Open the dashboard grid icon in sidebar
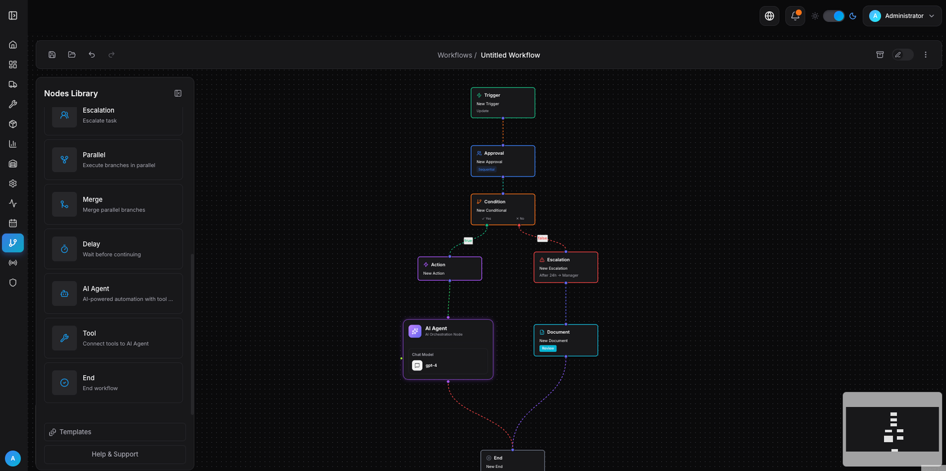This screenshot has height=471, width=946. tap(13, 64)
